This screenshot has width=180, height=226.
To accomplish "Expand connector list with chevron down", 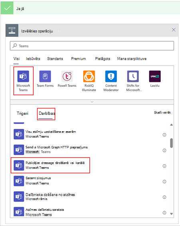I will tap(92, 102).
